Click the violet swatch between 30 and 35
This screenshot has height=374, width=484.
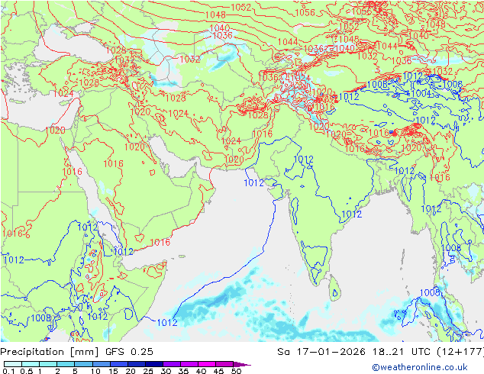click(172, 364)
